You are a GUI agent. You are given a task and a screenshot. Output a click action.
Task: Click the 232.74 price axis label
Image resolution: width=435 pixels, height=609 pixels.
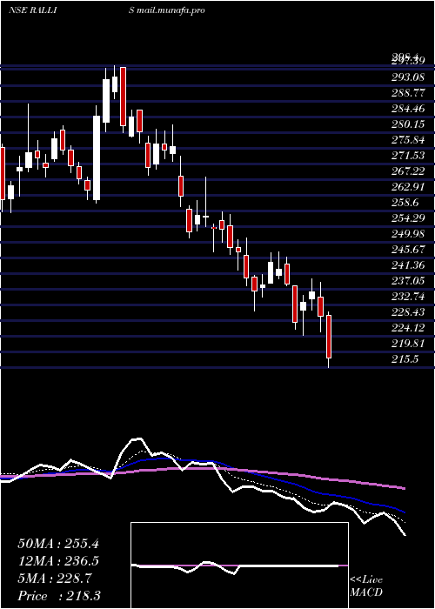click(x=407, y=297)
